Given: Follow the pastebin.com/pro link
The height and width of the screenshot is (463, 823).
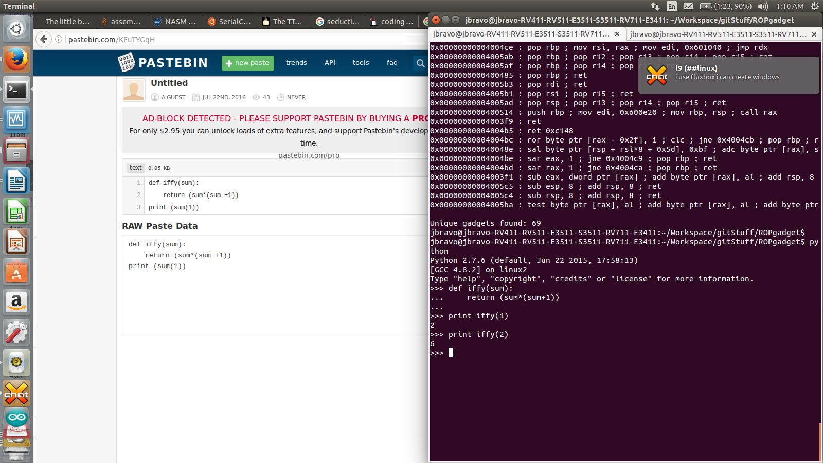Looking at the screenshot, I should [x=309, y=155].
